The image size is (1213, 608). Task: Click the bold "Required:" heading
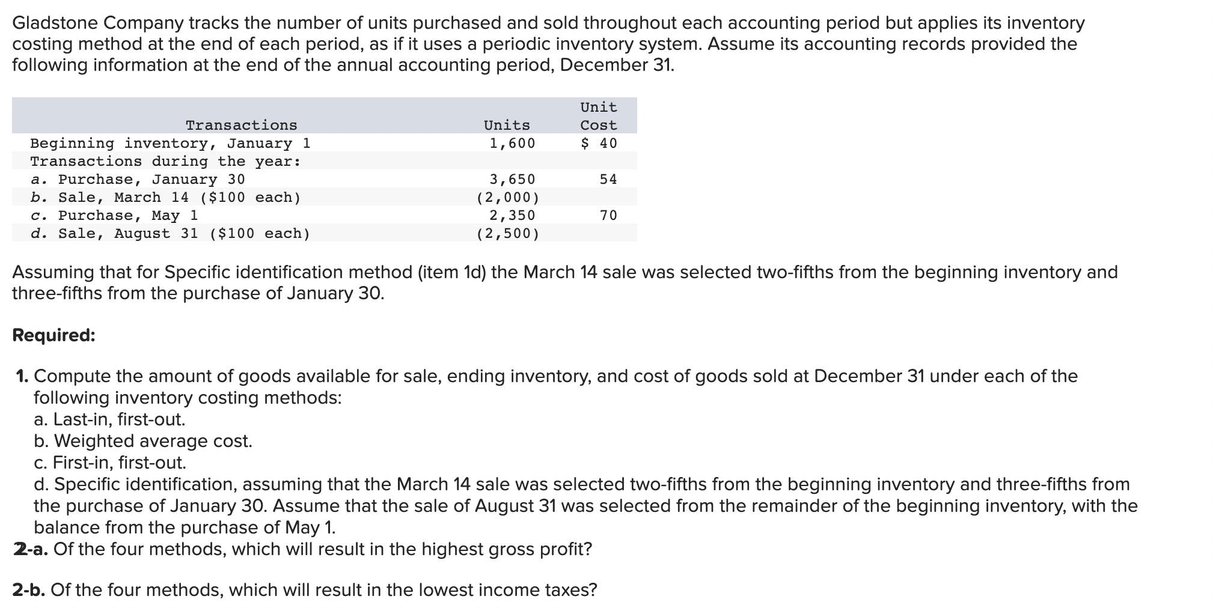coord(53,335)
